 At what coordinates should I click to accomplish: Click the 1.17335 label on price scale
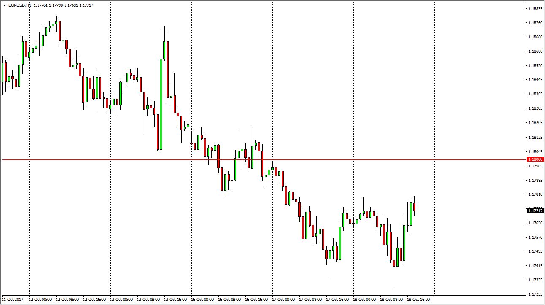tap(535, 280)
